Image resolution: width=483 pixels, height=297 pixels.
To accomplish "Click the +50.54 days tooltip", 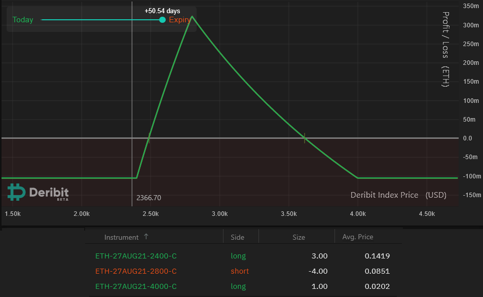I will click(x=162, y=11).
